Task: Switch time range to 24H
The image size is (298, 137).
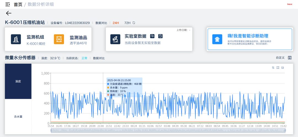Action: pyautogui.click(x=116, y=23)
